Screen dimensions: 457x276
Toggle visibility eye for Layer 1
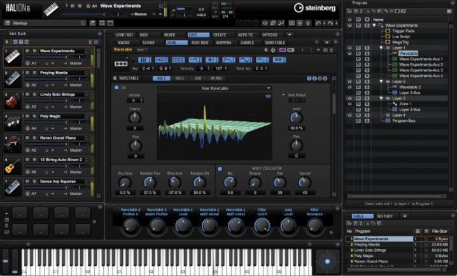349,48
